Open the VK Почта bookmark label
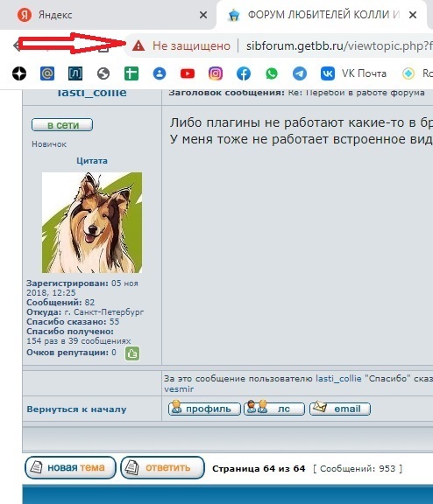433x504 pixels. 364,73
